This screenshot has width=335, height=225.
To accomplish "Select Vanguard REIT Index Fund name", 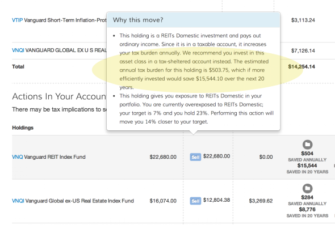I will coord(55,157).
